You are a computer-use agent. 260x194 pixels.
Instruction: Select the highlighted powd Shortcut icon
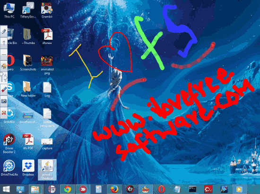pyautogui.click(x=47, y=169)
